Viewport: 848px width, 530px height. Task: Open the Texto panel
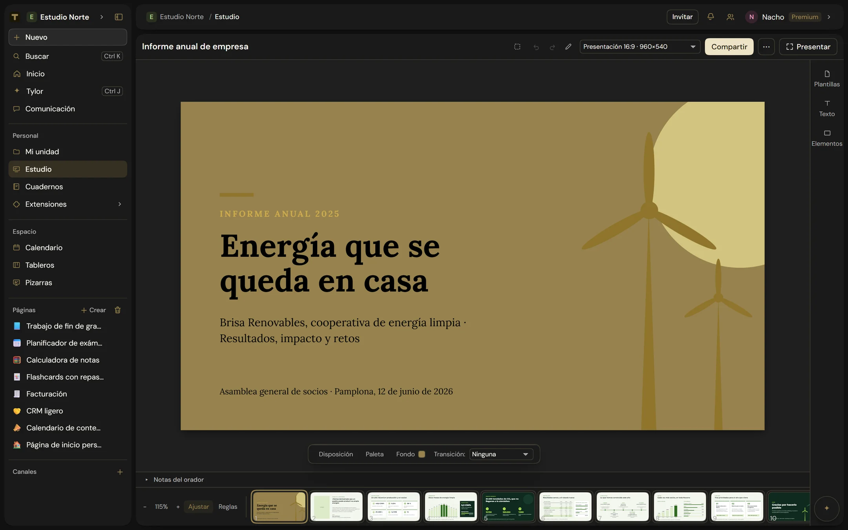pyautogui.click(x=827, y=108)
